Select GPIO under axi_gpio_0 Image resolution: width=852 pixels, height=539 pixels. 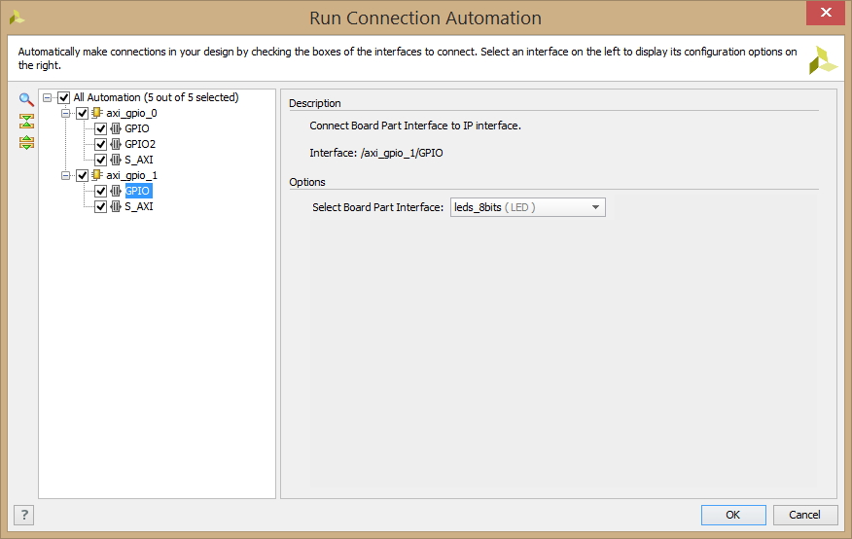137,128
